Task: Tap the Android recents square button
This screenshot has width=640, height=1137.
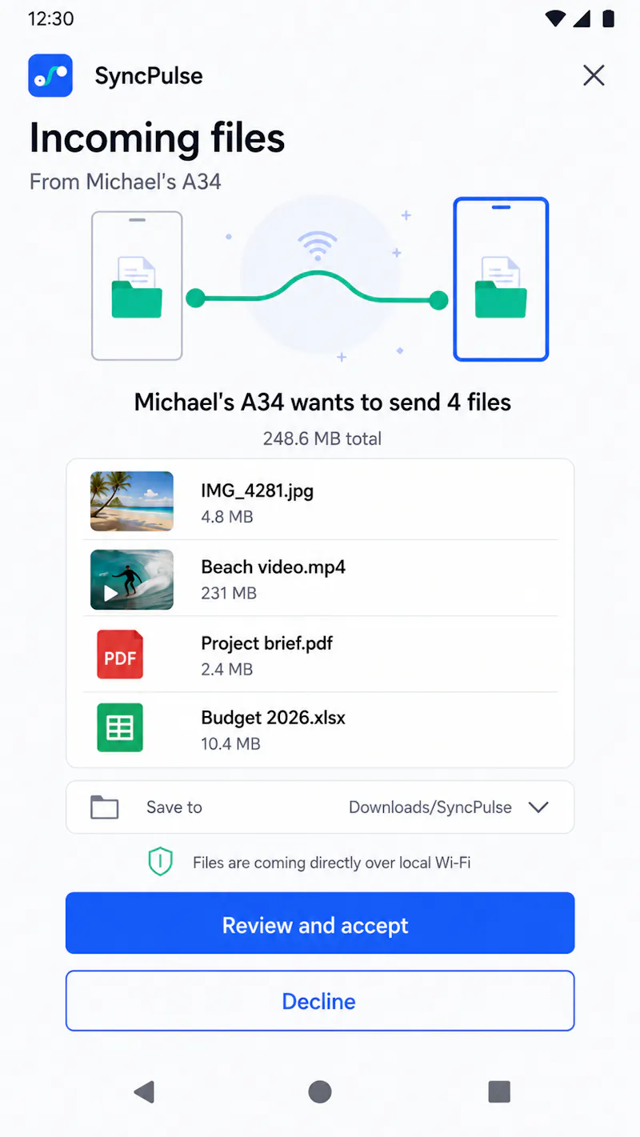Action: [499, 1092]
